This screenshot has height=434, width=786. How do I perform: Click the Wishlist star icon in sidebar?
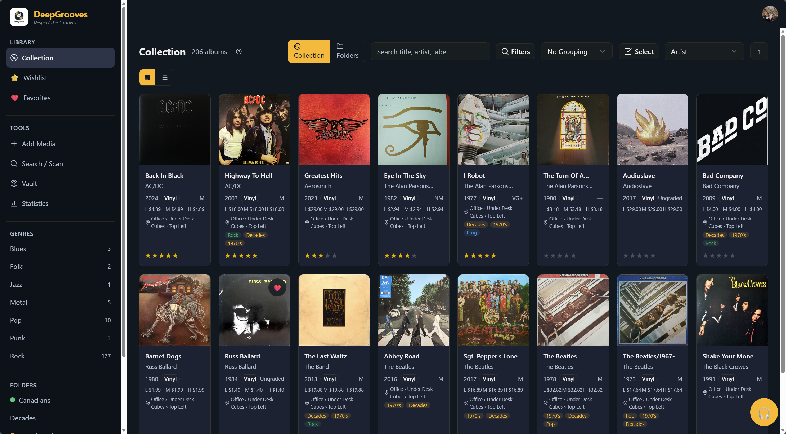(x=15, y=78)
